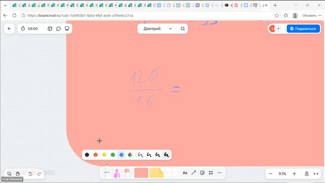Close the current browser tab
This screenshot has height=183, width=325.
point(266,6)
